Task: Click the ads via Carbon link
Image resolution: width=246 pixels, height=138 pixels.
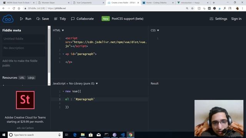Action: tap(25, 128)
